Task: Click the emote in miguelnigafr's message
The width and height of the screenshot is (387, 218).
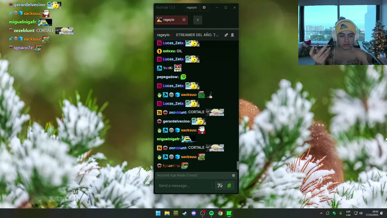Action: coord(188,139)
